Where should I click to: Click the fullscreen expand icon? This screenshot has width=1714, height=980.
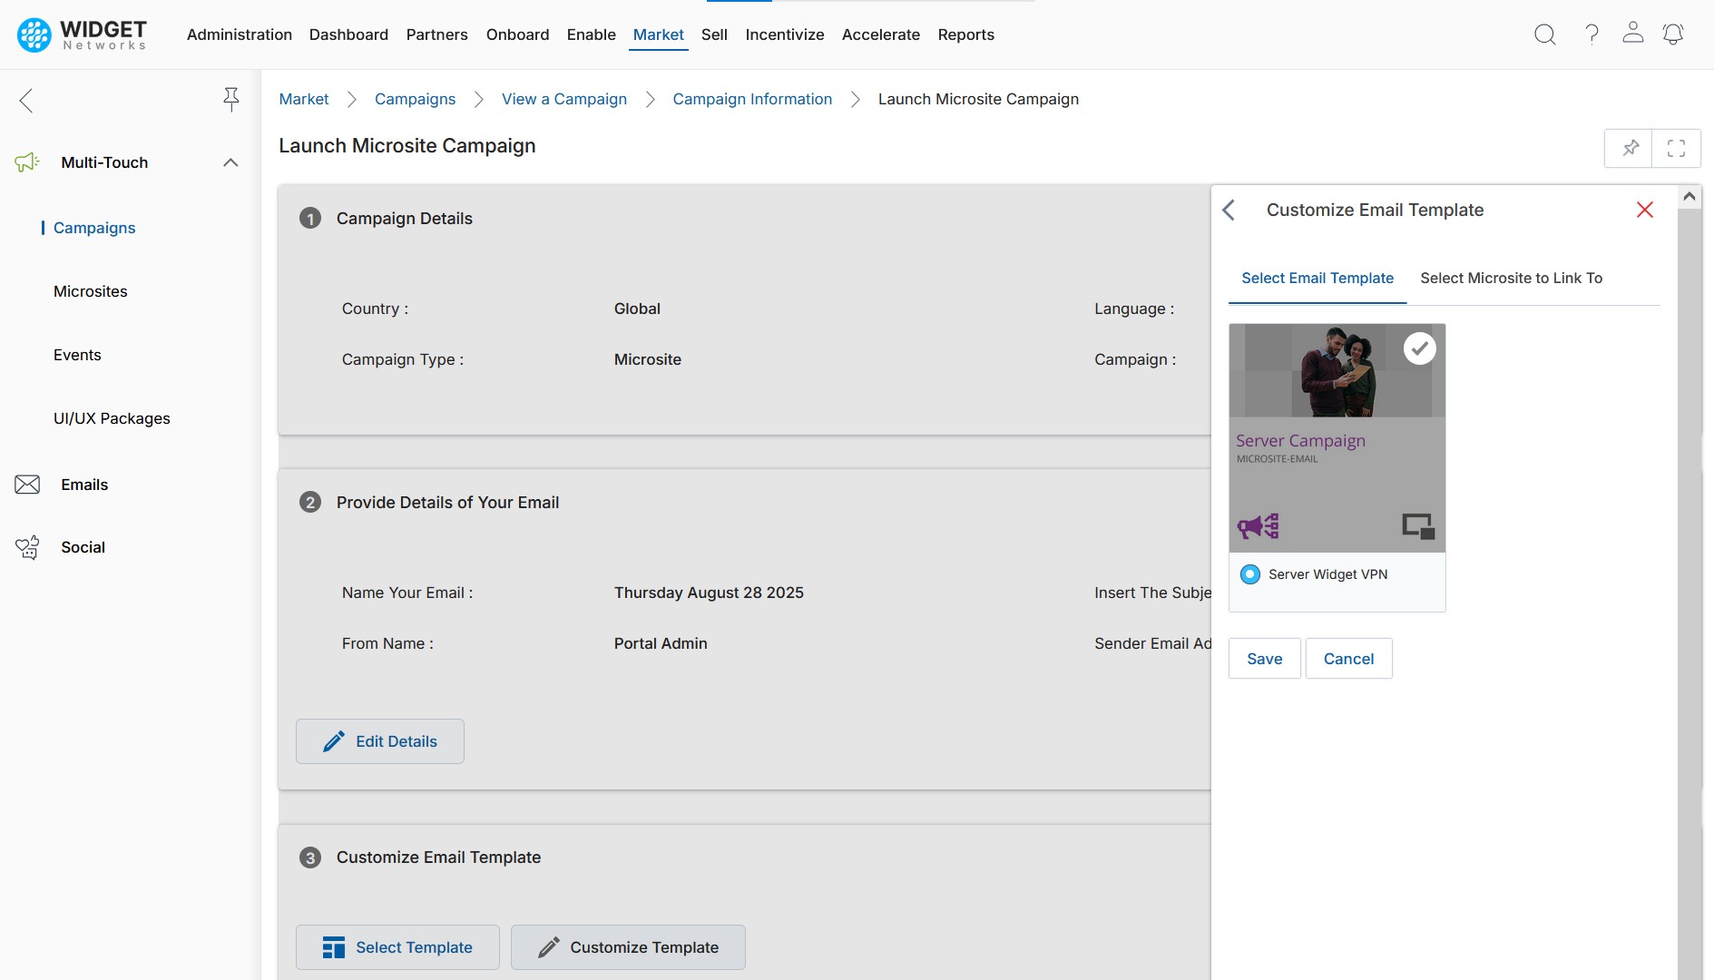(1676, 148)
